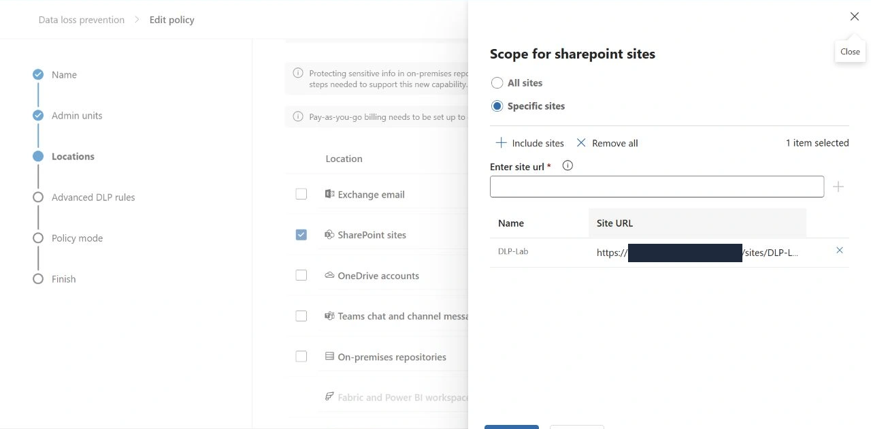
Task: Select the Specific sites radio option
Action: click(497, 106)
